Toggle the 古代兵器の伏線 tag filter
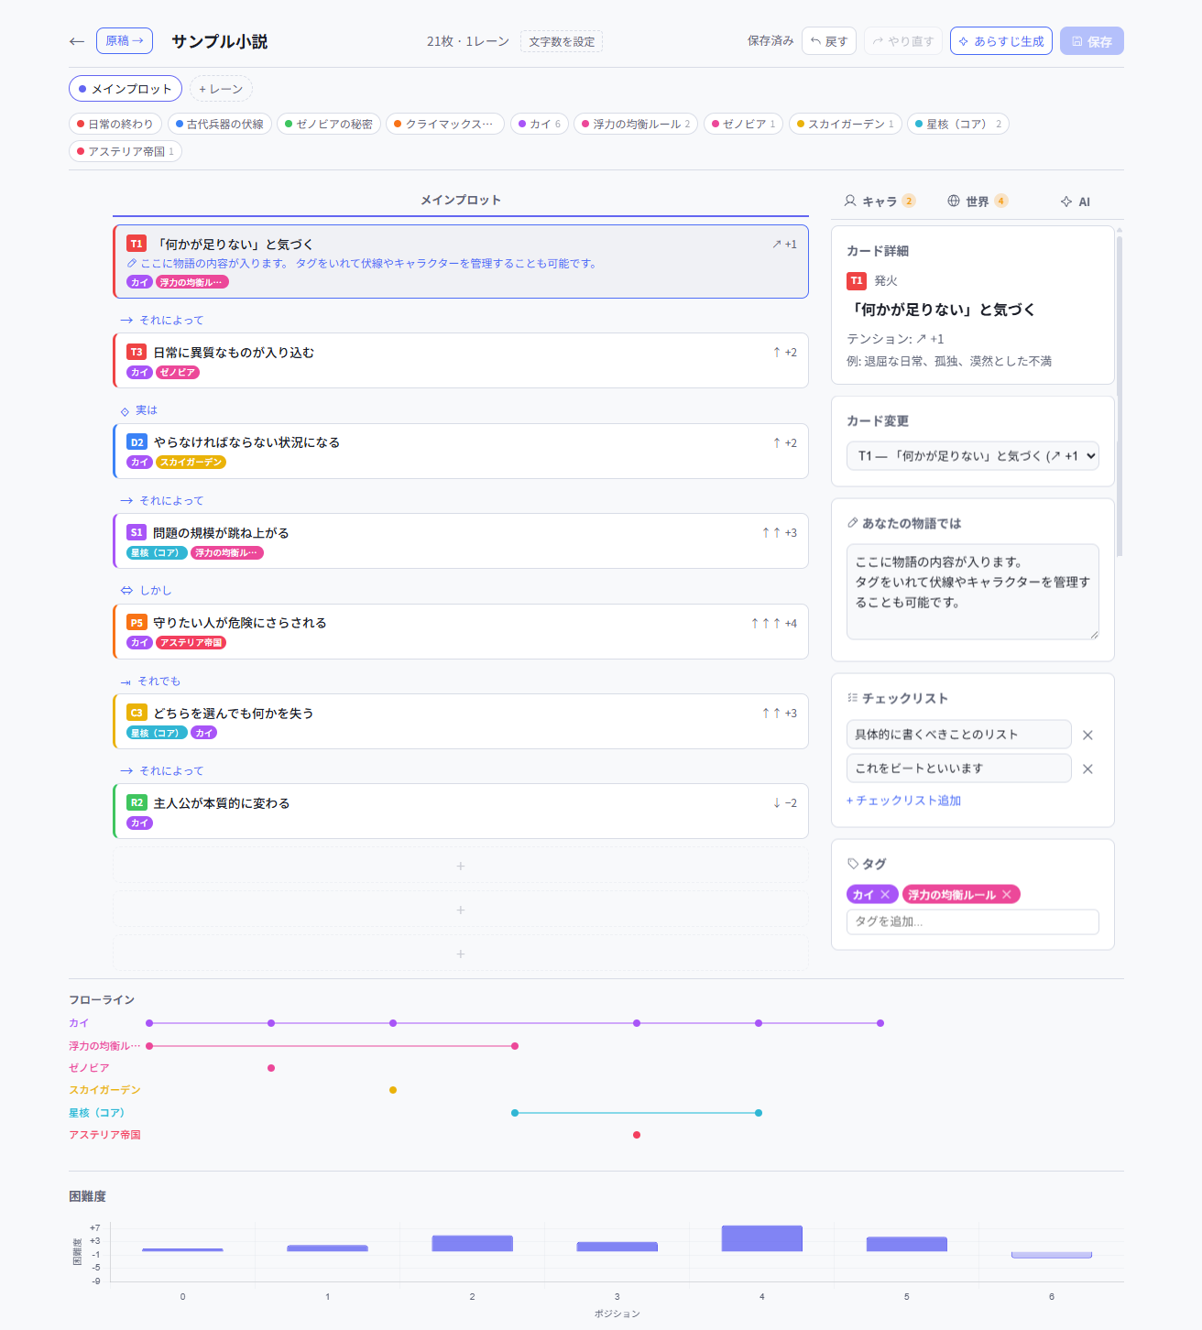The width and height of the screenshot is (1202, 1330). pos(220,124)
